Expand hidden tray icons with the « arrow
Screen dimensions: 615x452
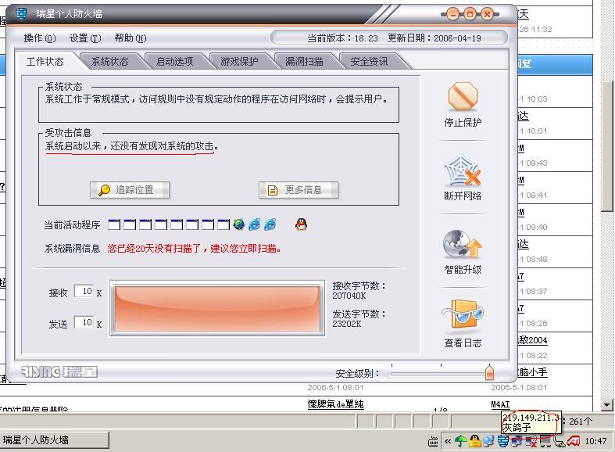448,441
